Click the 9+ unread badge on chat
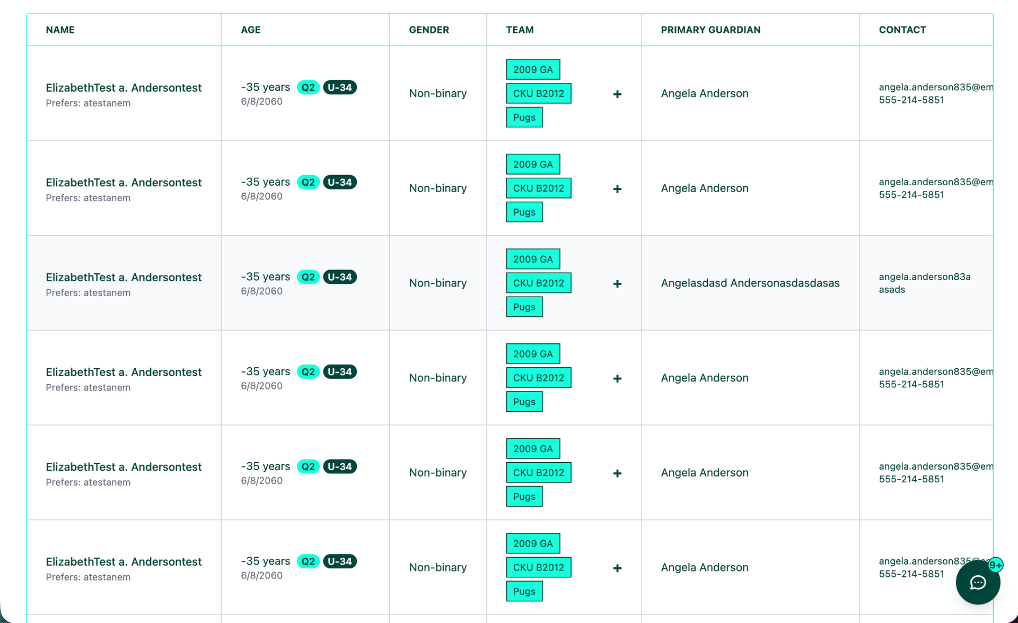The width and height of the screenshot is (1018, 623). [996, 565]
